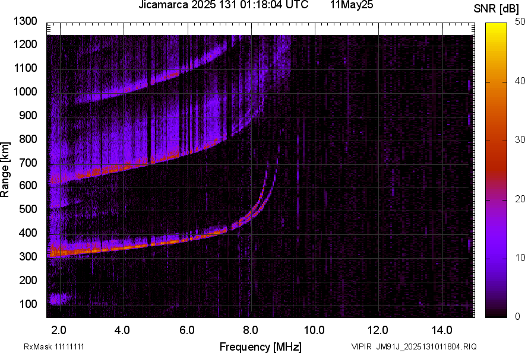Click the '20' colorbar tick label
The width and height of the screenshot is (525, 353).
[520, 199]
